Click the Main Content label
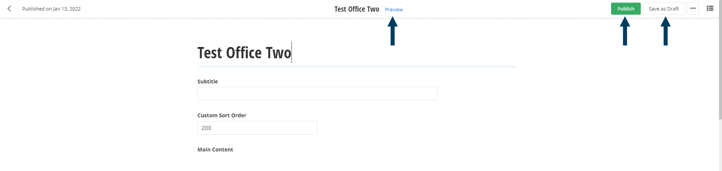722x171 pixels. [x=215, y=150]
